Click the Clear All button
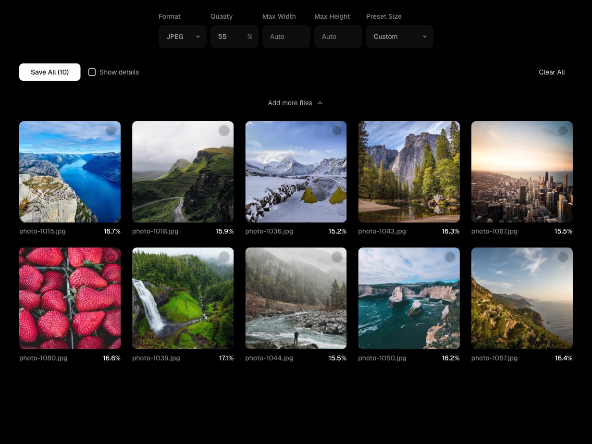592x444 pixels. coord(552,72)
